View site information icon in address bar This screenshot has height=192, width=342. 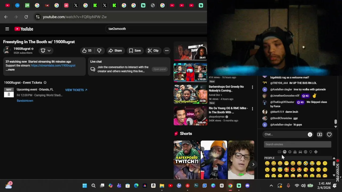point(38,17)
